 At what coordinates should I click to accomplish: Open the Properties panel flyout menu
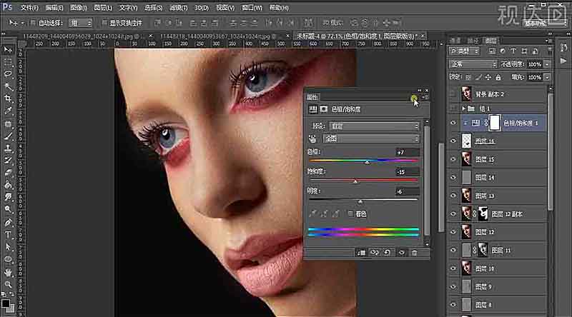tap(425, 97)
